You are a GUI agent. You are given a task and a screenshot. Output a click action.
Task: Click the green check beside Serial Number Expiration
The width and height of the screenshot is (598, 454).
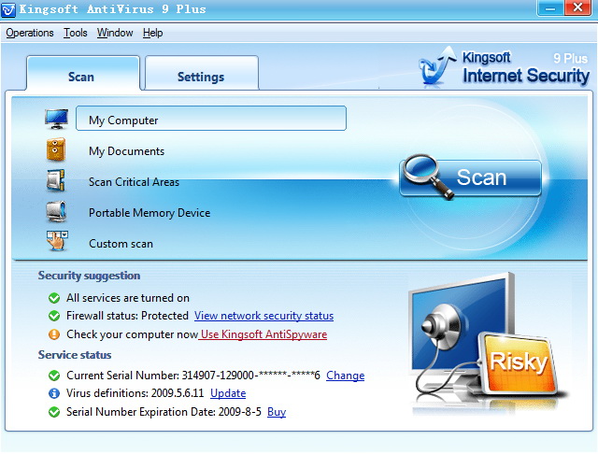coord(54,412)
